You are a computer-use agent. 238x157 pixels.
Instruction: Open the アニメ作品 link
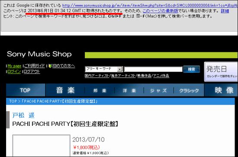(x=161, y=76)
